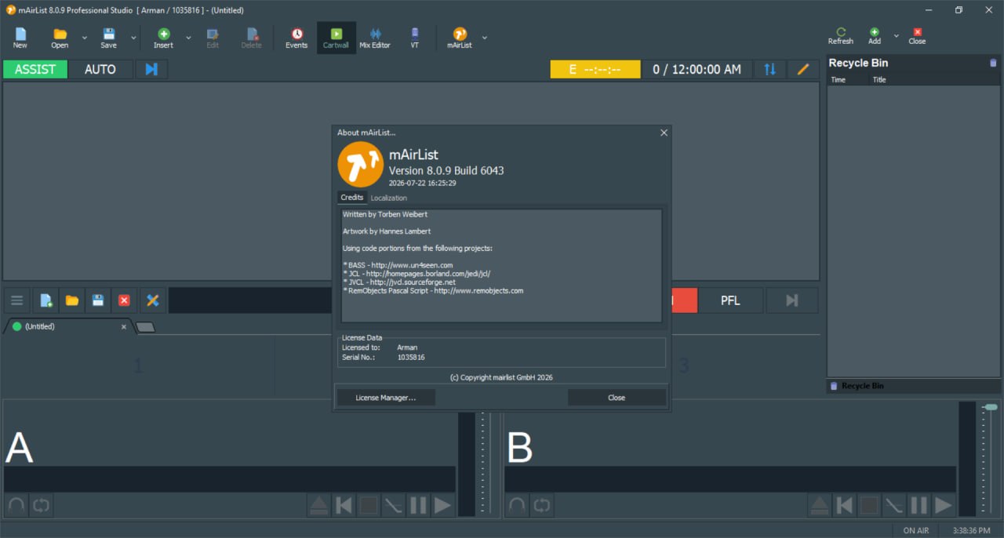Viewport: 1004px width, 538px height.
Task: Toggle the ON AIR status indicator
Action: click(915, 530)
